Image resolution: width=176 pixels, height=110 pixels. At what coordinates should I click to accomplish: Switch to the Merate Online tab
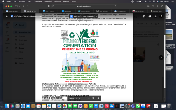138,11
